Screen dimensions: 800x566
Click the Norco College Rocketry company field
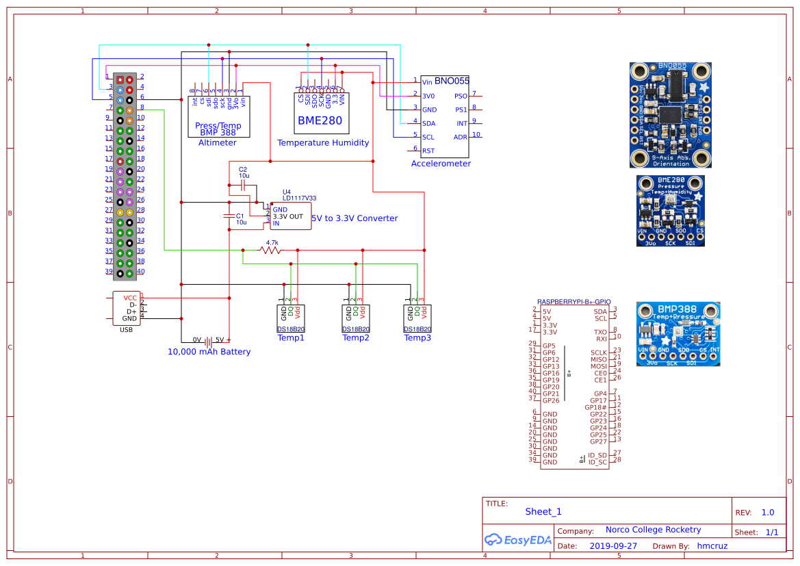click(x=653, y=530)
